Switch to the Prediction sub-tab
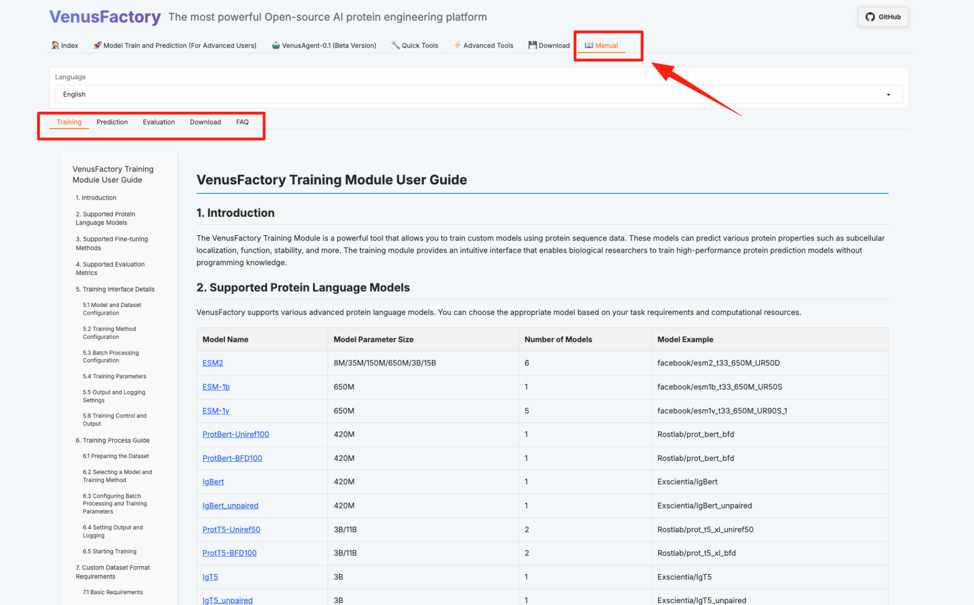Screen dimensions: 974x605 click(x=112, y=122)
